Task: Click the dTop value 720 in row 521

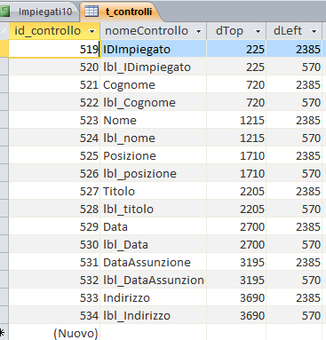Action: click(236, 84)
